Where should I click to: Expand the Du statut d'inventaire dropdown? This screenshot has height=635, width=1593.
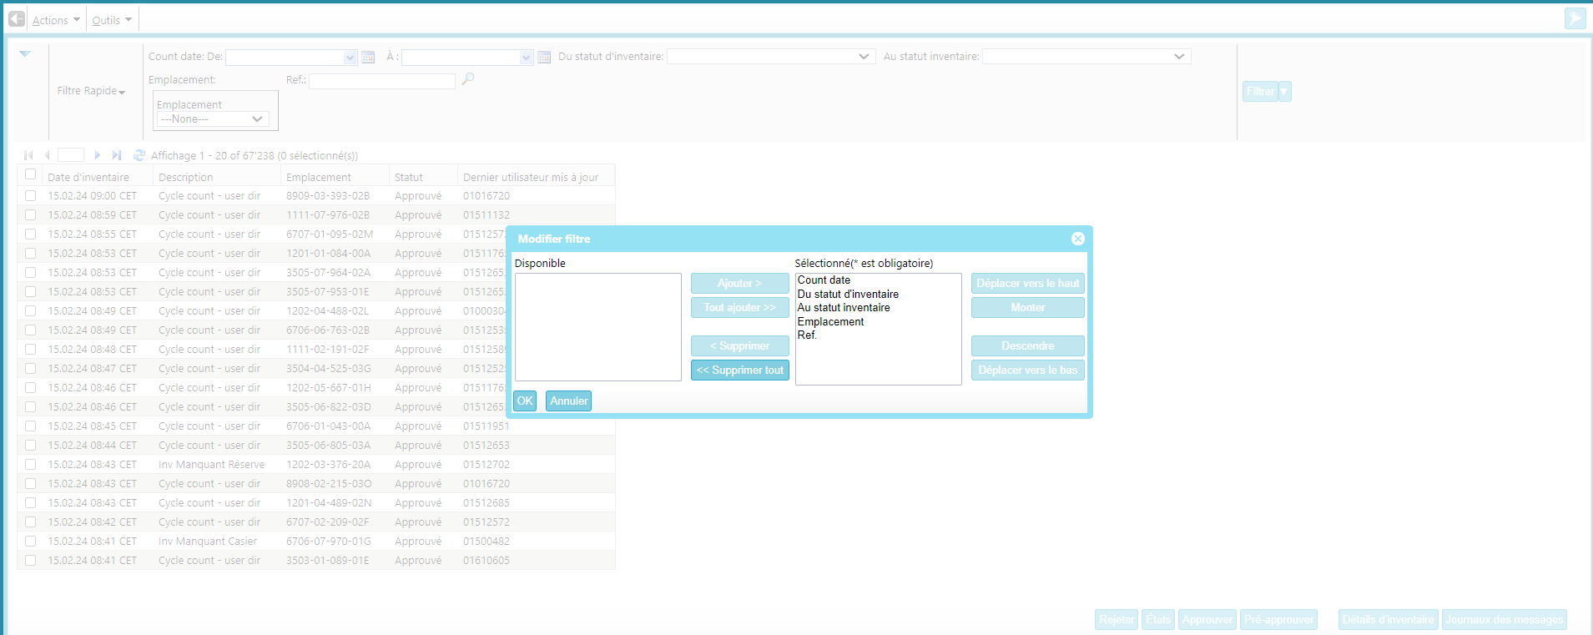[864, 57]
